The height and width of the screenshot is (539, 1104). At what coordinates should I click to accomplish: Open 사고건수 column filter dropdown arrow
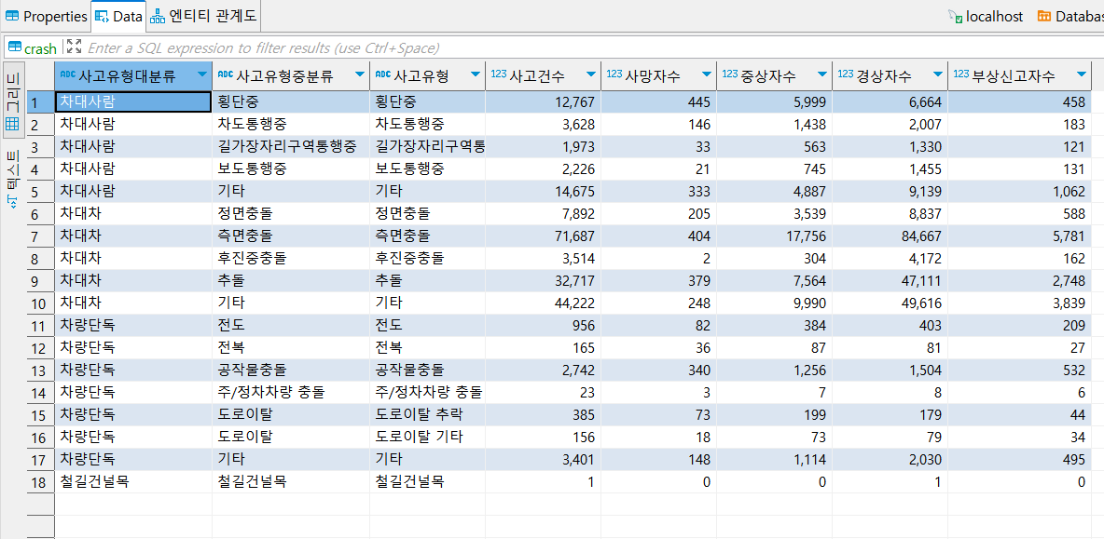[x=590, y=75]
